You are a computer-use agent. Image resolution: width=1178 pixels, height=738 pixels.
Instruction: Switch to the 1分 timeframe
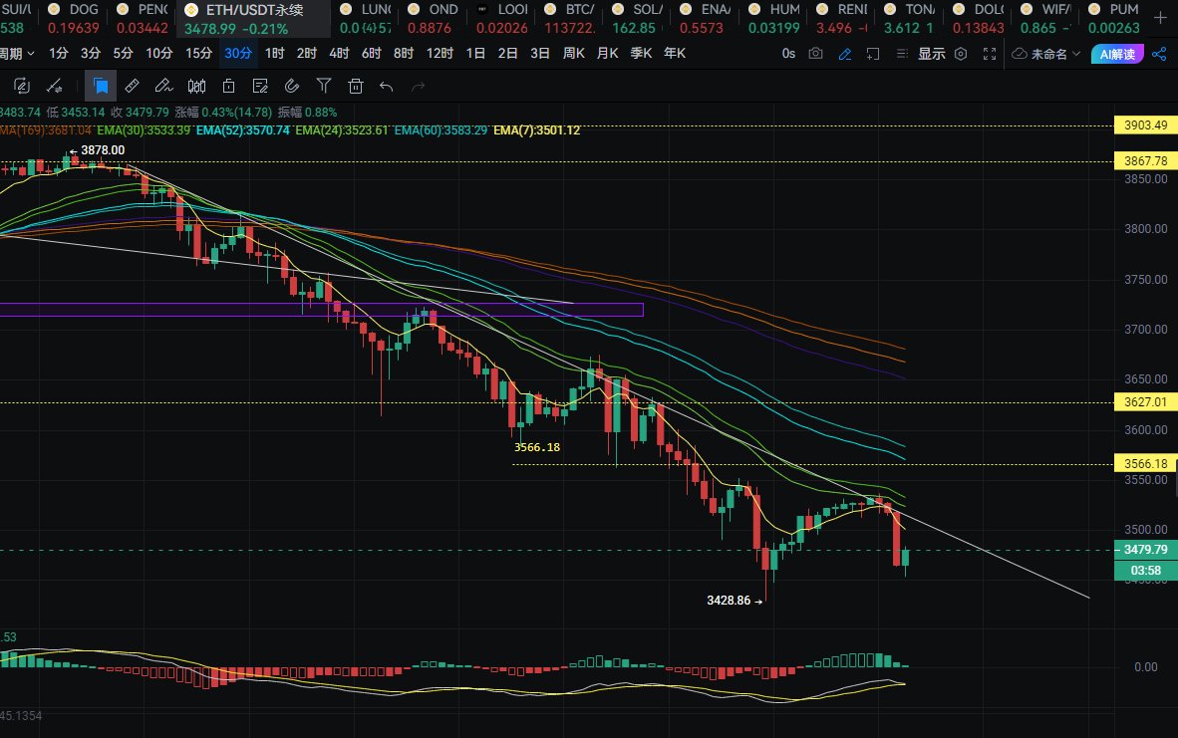point(58,54)
